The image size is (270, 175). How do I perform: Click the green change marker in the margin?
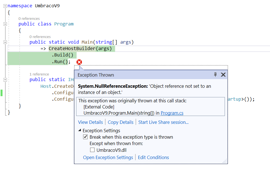[1, 93]
